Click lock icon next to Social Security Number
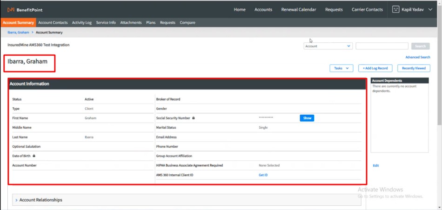 194,118
